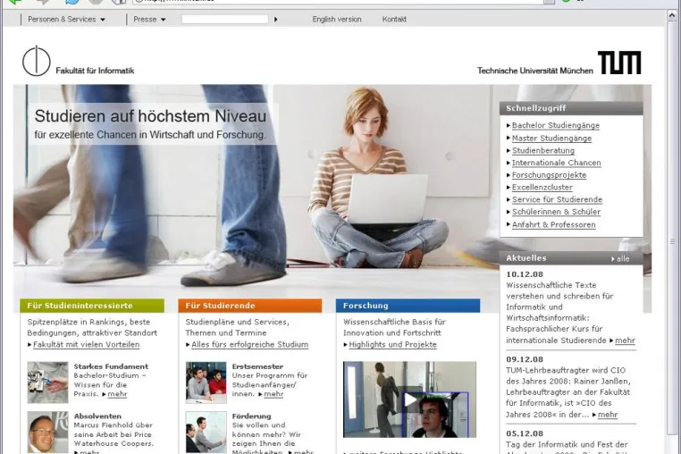Click mehr link under Starkes Fundament
The image size is (681, 454).
[117, 394]
